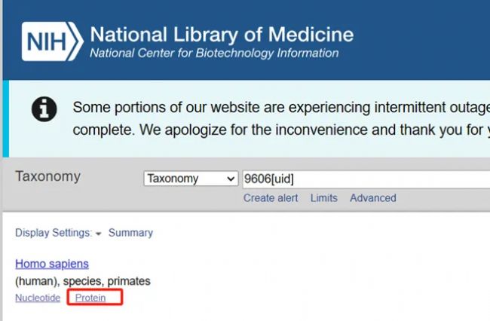
Task: Open the Limits link
Action: point(323,198)
